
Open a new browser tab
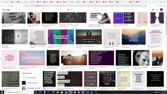pos(146,2)
